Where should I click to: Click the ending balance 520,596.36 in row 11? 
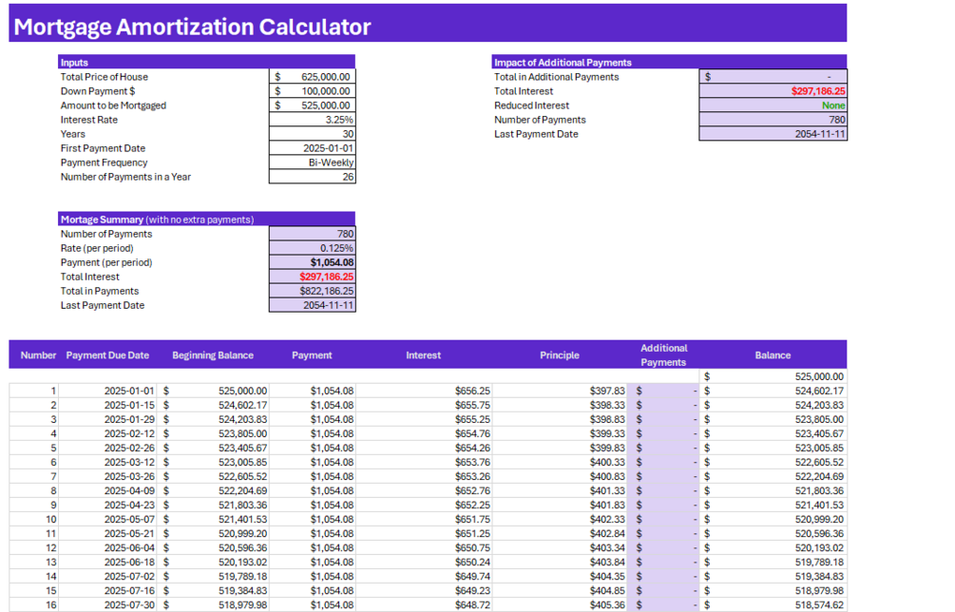tap(774, 533)
